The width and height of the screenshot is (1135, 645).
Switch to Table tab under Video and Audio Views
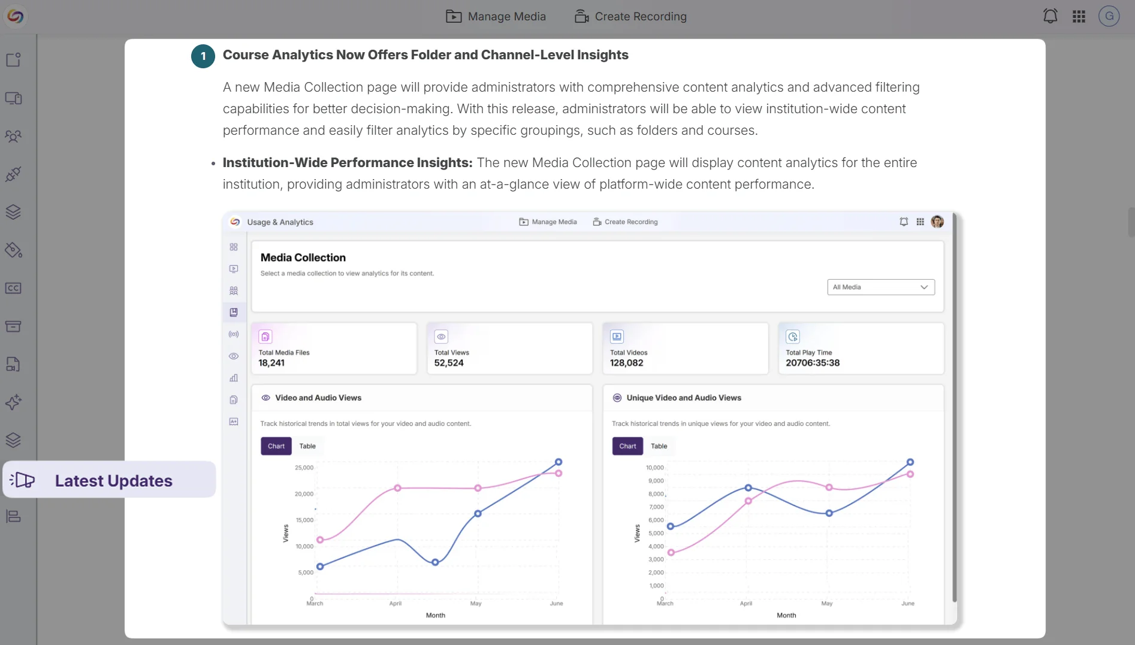(x=308, y=446)
